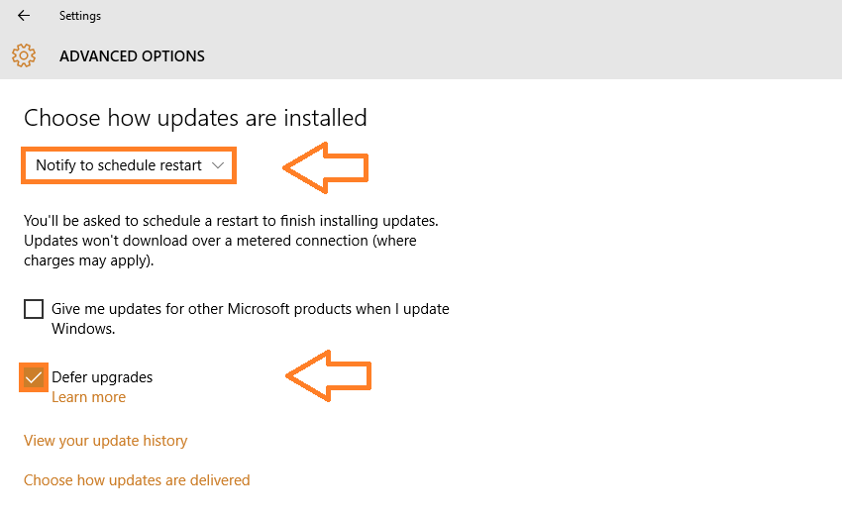Open the Learn more link

coord(88,397)
